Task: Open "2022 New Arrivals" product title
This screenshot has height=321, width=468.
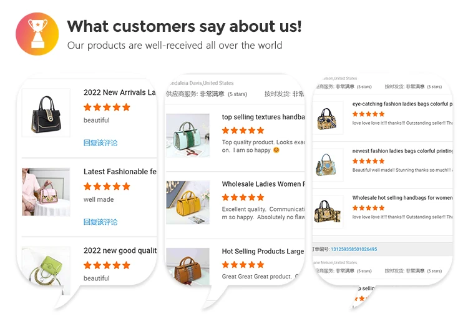Action: coord(119,92)
